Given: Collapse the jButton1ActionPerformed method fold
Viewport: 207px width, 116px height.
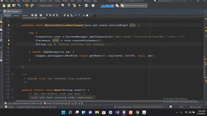Looking at the screenshot, I should [13, 25].
